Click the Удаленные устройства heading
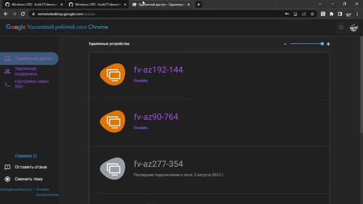 109,44
